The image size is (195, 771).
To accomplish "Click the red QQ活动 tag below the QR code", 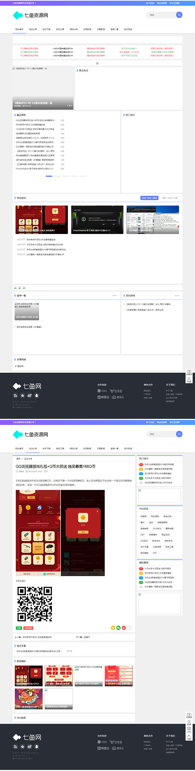I will [x=29, y=628].
